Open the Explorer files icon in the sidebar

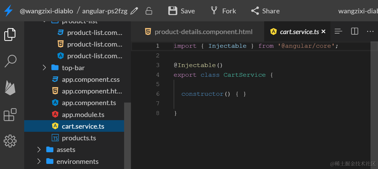(x=10, y=34)
